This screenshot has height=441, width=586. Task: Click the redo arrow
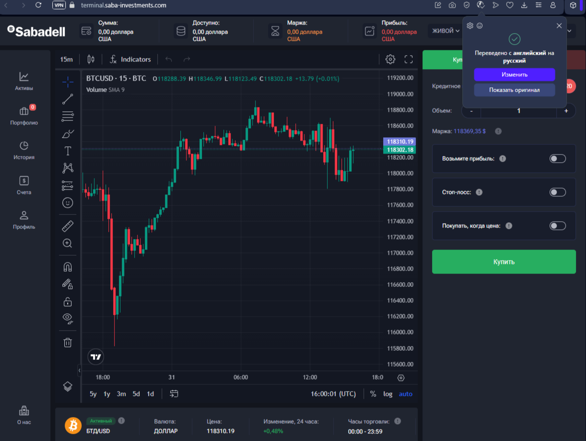[187, 59]
